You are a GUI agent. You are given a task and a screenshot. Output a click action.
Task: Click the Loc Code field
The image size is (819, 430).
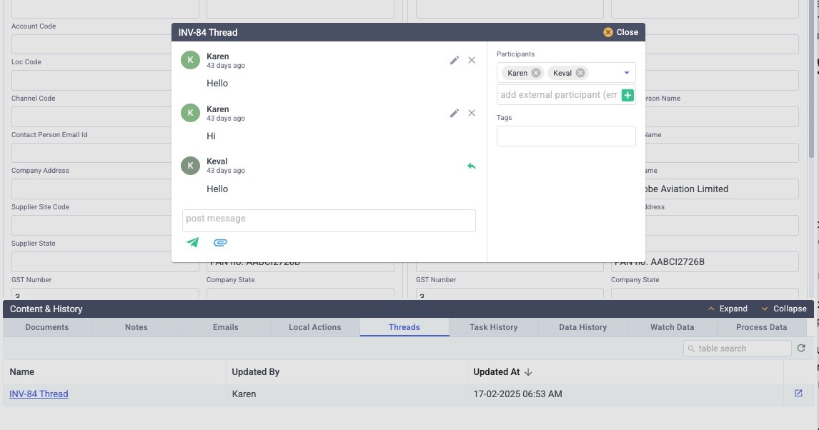coord(91,81)
